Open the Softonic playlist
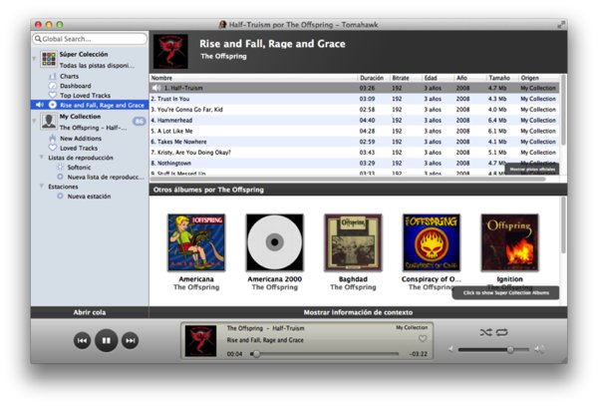 79,168
